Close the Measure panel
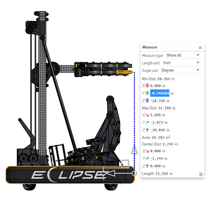The height and width of the screenshot is (198, 210). point(200,48)
